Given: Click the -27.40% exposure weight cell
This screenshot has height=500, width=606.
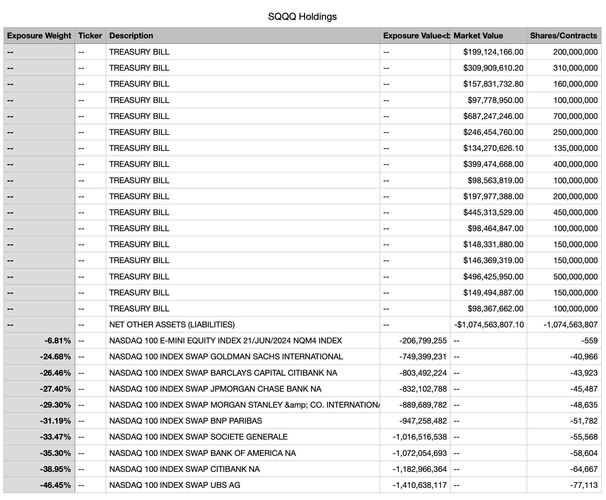Looking at the screenshot, I should click(x=39, y=389).
